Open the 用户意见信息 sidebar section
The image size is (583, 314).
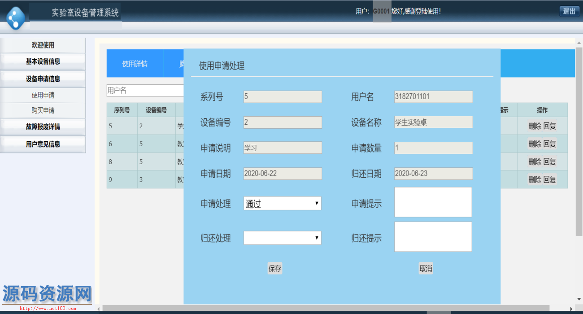43,144
